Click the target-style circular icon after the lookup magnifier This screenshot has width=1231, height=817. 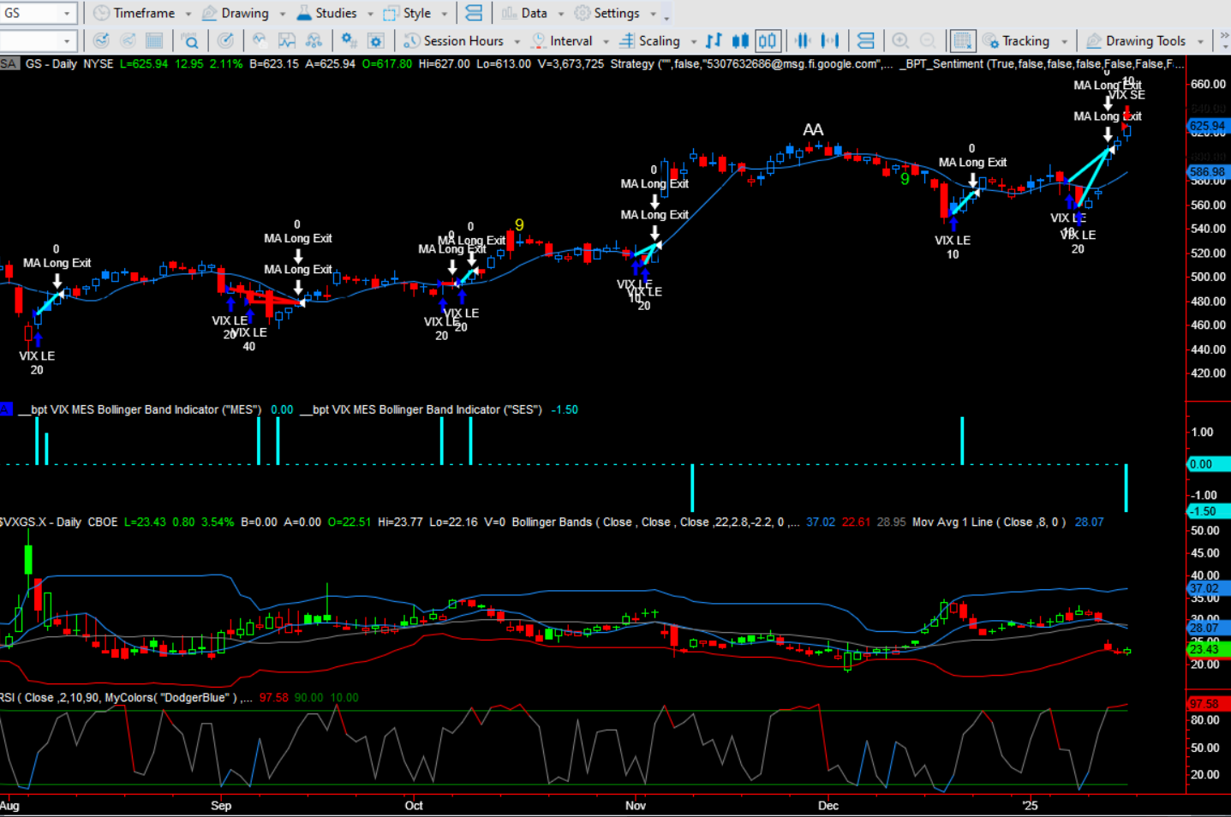point(225,40)
